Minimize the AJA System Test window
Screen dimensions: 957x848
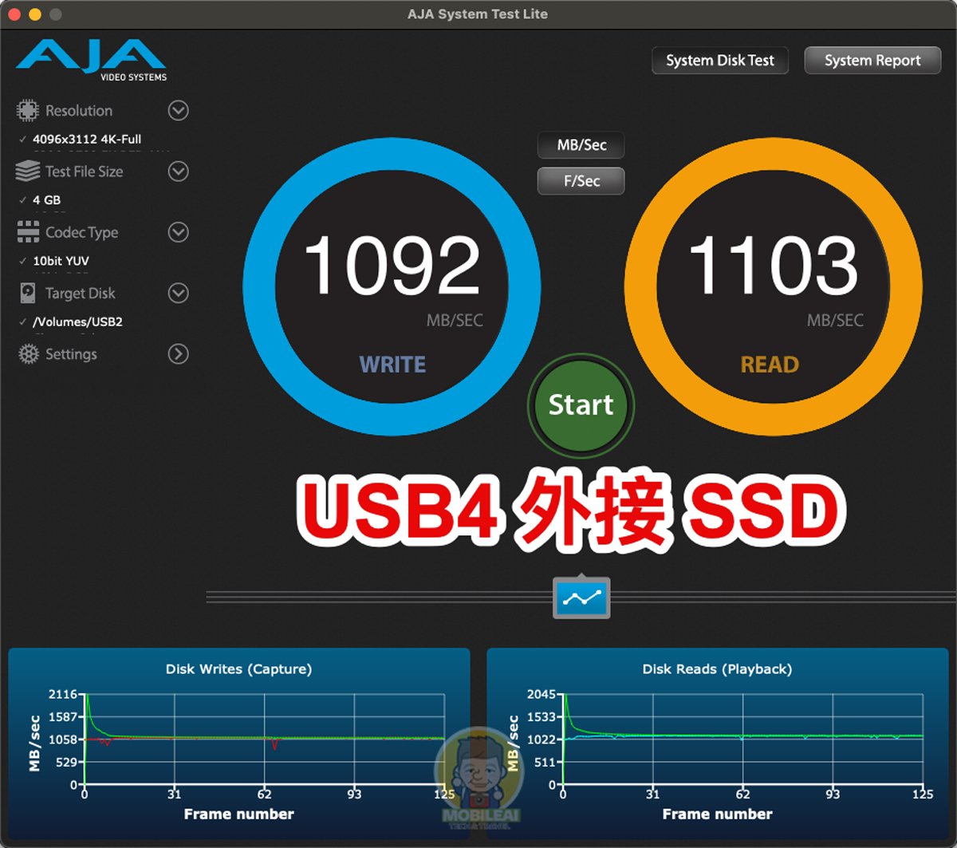click(x=34, y=14)
